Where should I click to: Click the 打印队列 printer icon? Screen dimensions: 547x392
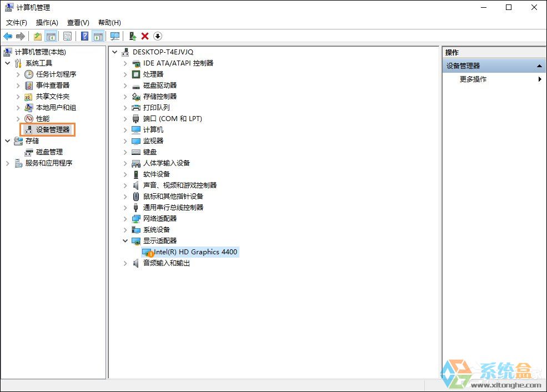tap(136, 108)
